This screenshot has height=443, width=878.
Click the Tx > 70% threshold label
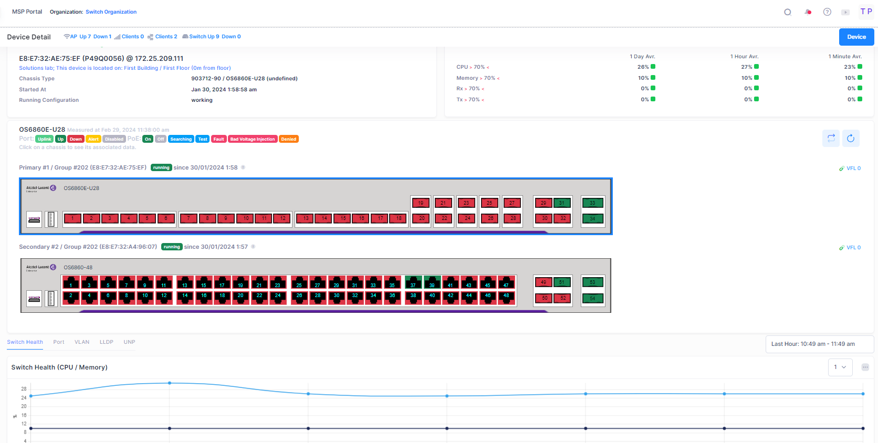(471, 100)
